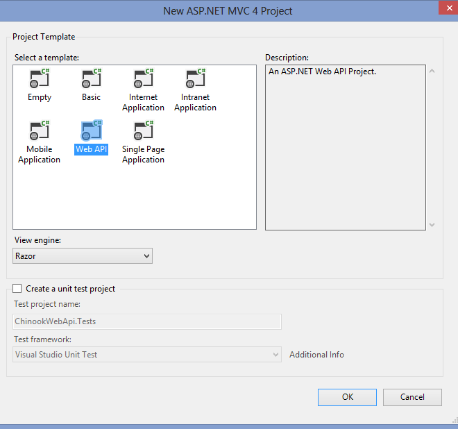Click the 'View engine:' label
Screen dimensions: 458x429
pyautogui.click(x=37, y=240)
